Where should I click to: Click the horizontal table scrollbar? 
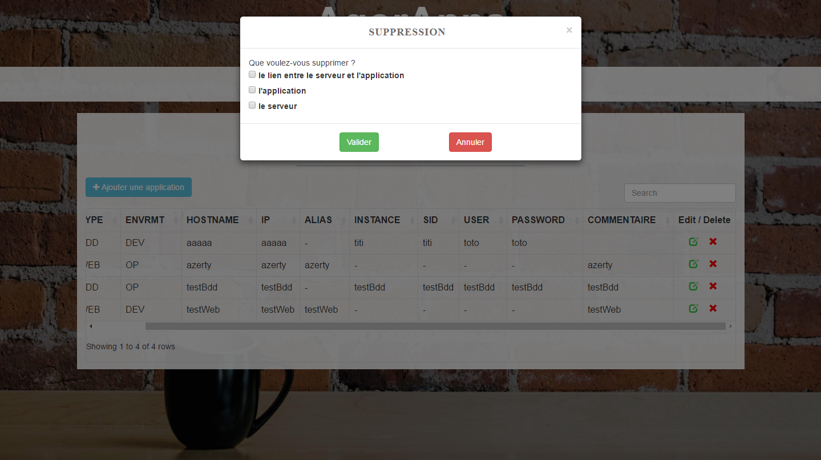tap(435, 326)
